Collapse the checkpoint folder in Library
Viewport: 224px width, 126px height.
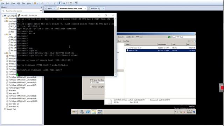tap(5, 21)
